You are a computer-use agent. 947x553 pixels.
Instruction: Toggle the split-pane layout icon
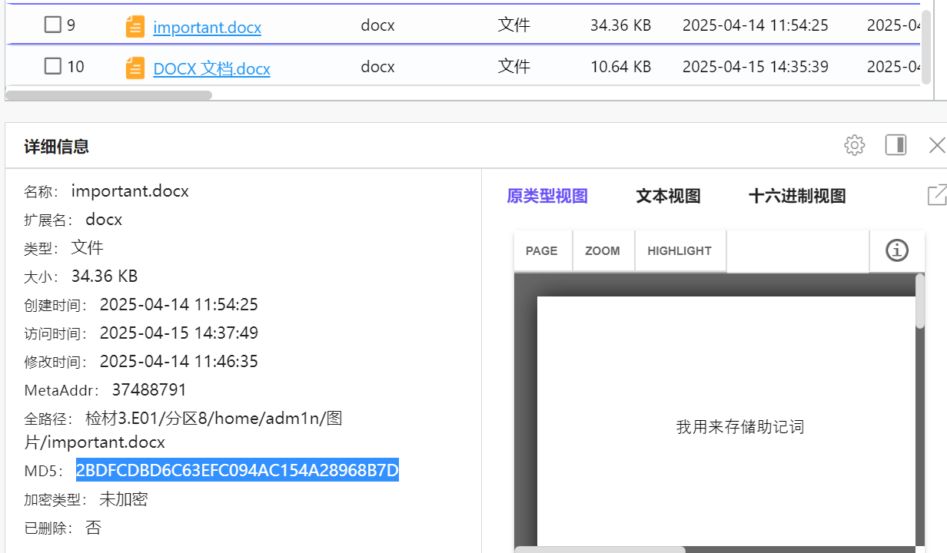click(x=895, y=144)
